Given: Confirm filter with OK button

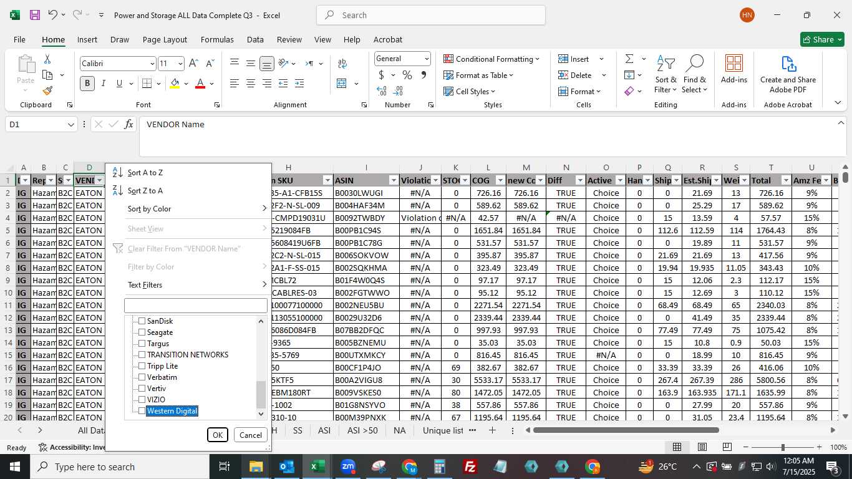Looking at the screenshot, I should pos(218,435).
